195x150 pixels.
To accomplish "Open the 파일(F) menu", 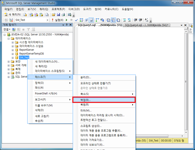I will (8, 9).
